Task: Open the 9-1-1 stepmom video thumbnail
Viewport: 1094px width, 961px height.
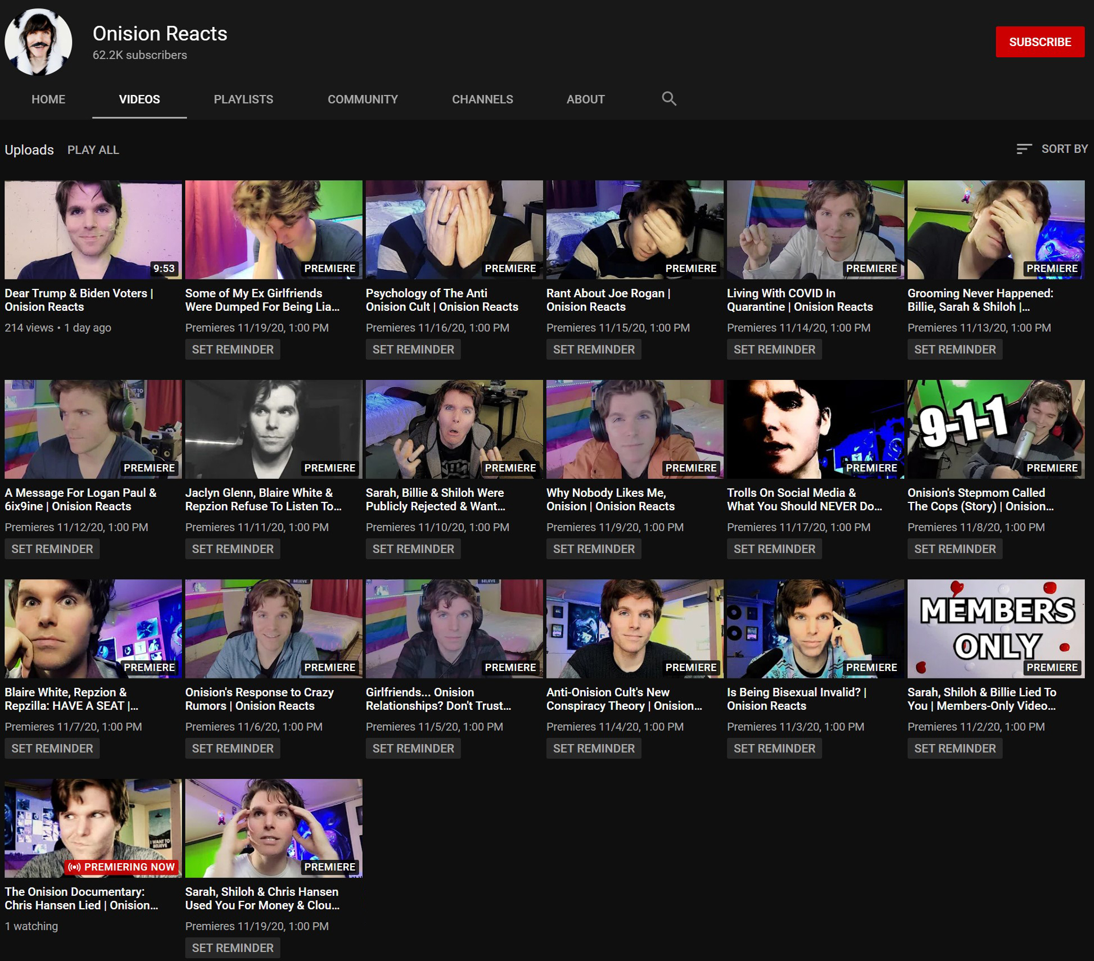Action: [996, 429]
